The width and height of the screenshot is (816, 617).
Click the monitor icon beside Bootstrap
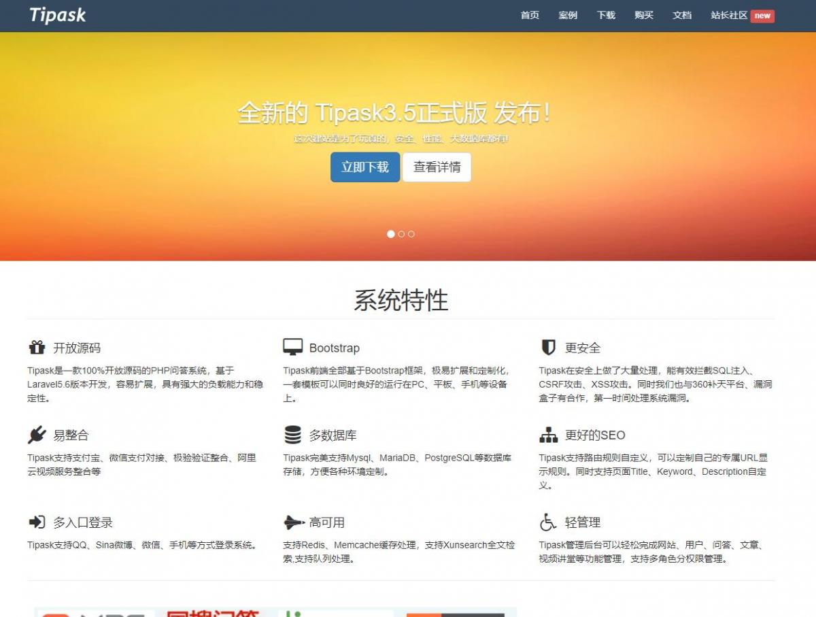tap(292, 348)
